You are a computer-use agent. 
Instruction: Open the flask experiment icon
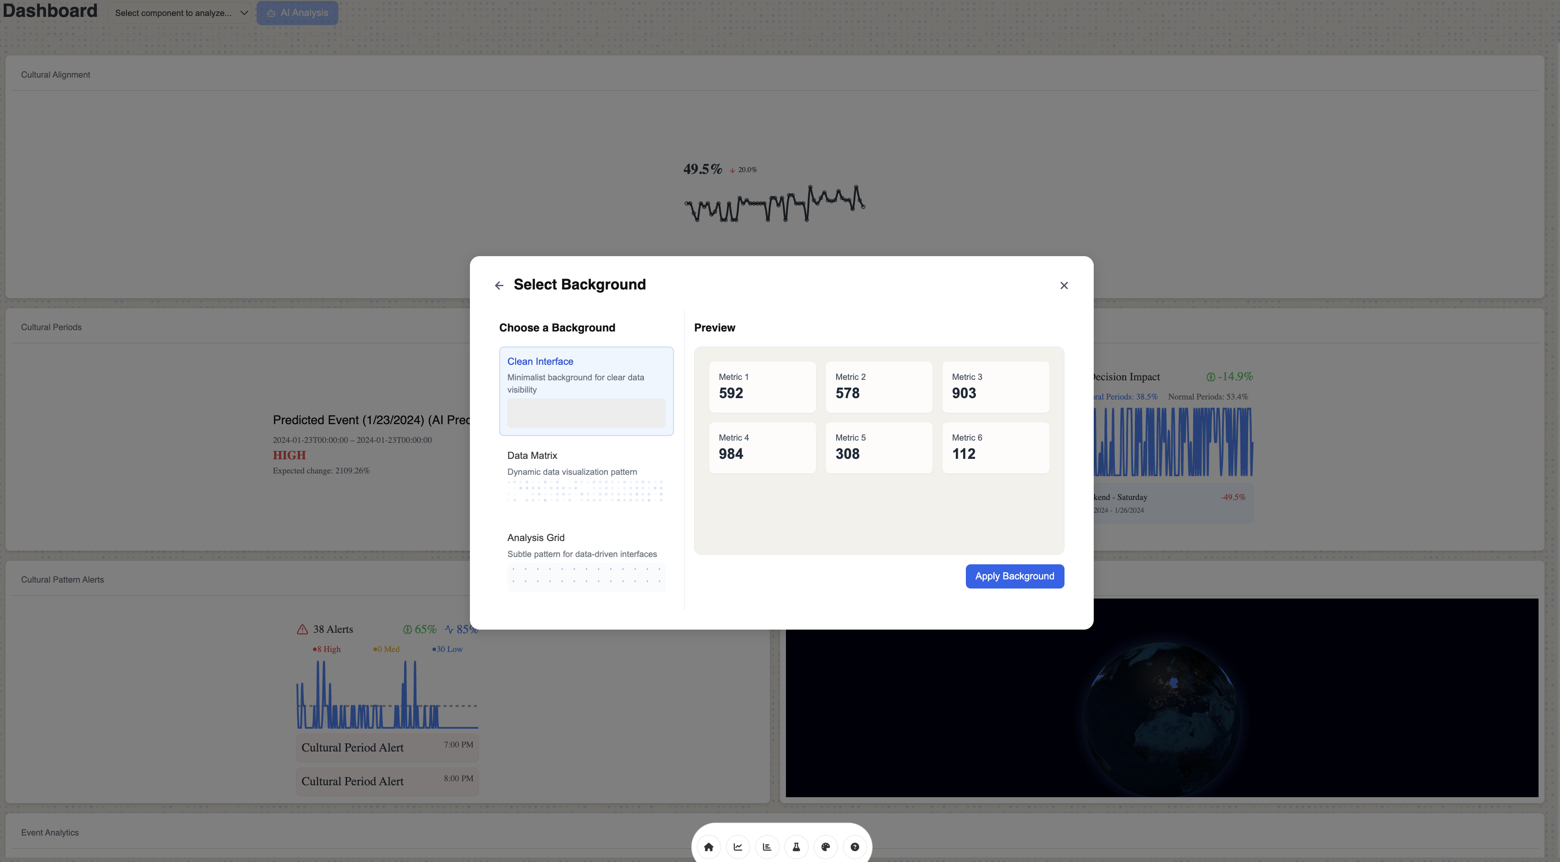796,847
